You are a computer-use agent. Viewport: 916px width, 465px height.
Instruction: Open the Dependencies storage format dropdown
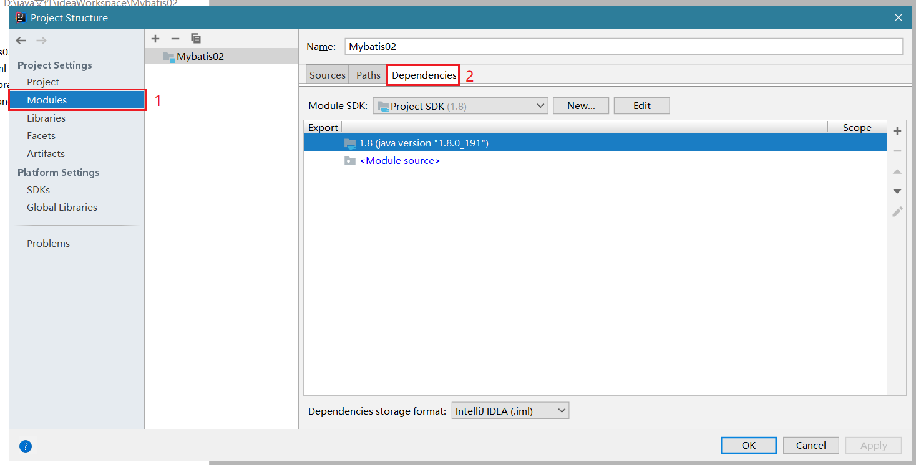[510, 411]
